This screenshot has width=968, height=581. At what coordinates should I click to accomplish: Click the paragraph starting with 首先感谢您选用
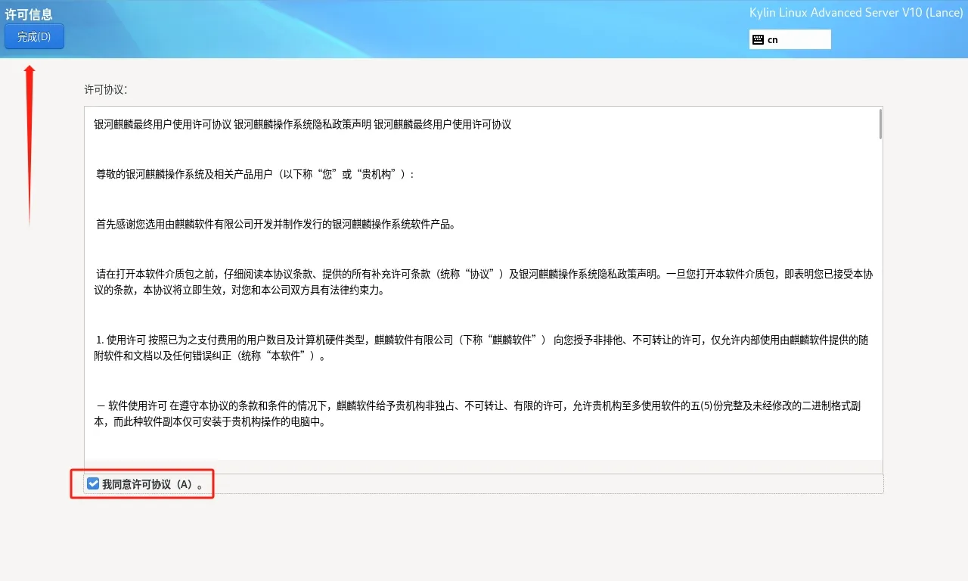(275, 224)
